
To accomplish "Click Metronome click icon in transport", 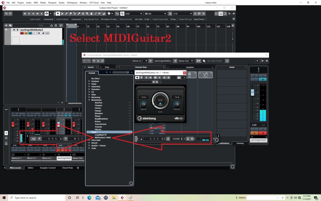I will [x=188, y=139].
